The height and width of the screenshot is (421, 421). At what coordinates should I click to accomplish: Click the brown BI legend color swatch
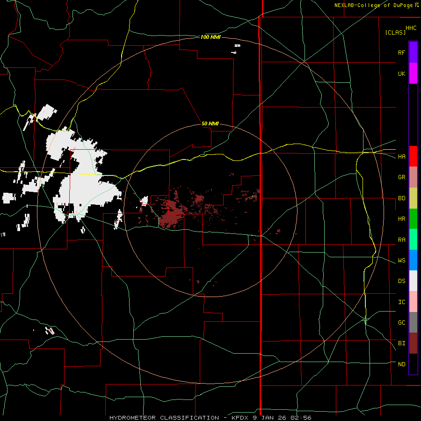tap(413, 343)
